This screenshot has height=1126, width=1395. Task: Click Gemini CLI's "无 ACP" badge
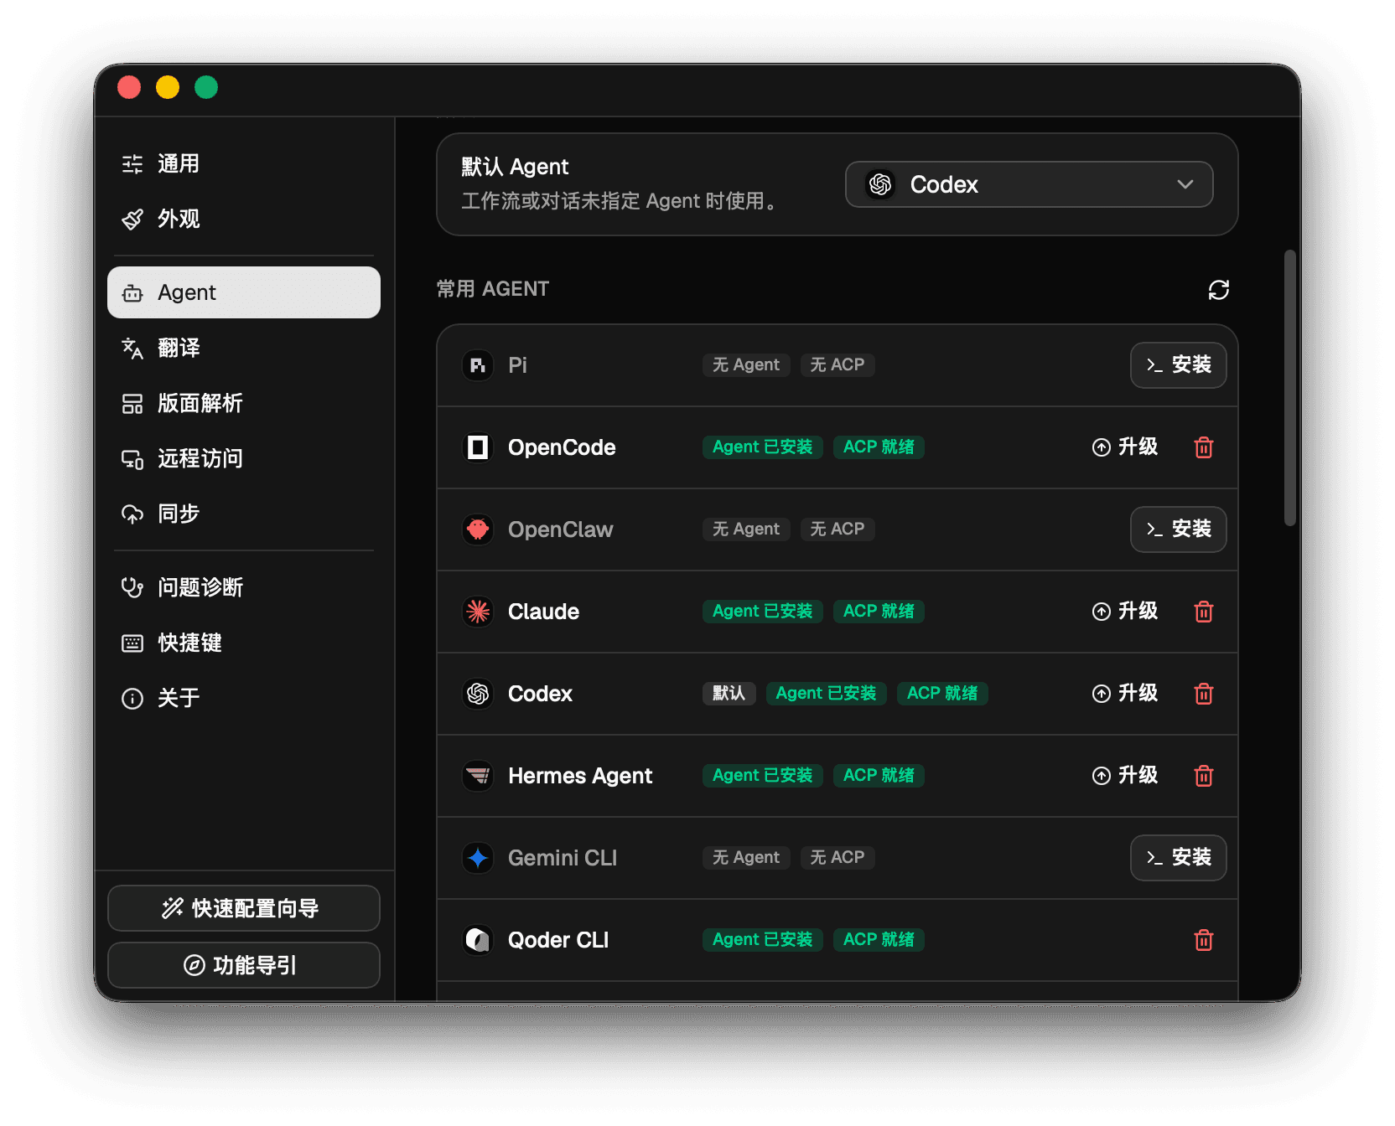837,858
